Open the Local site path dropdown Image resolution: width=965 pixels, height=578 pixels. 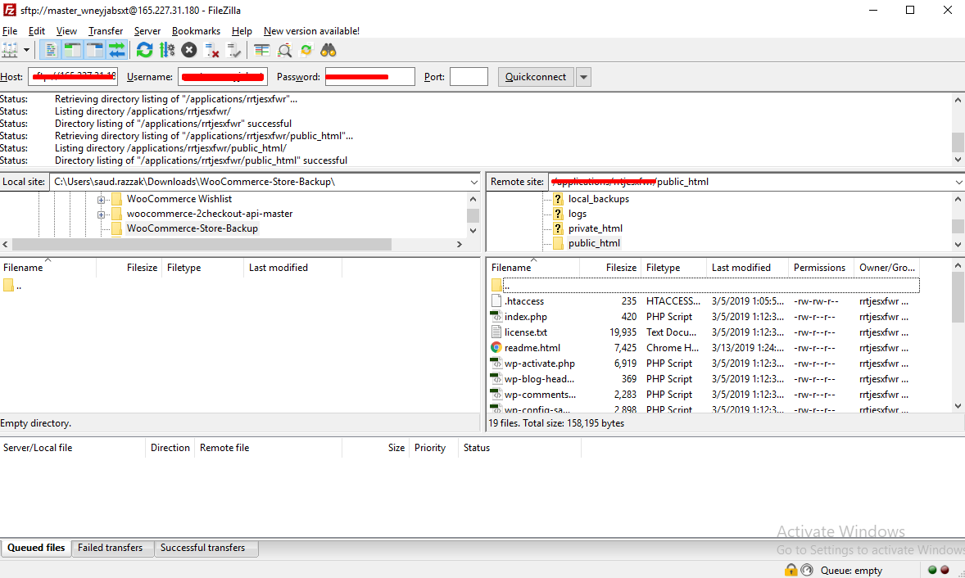click(473, 182)
